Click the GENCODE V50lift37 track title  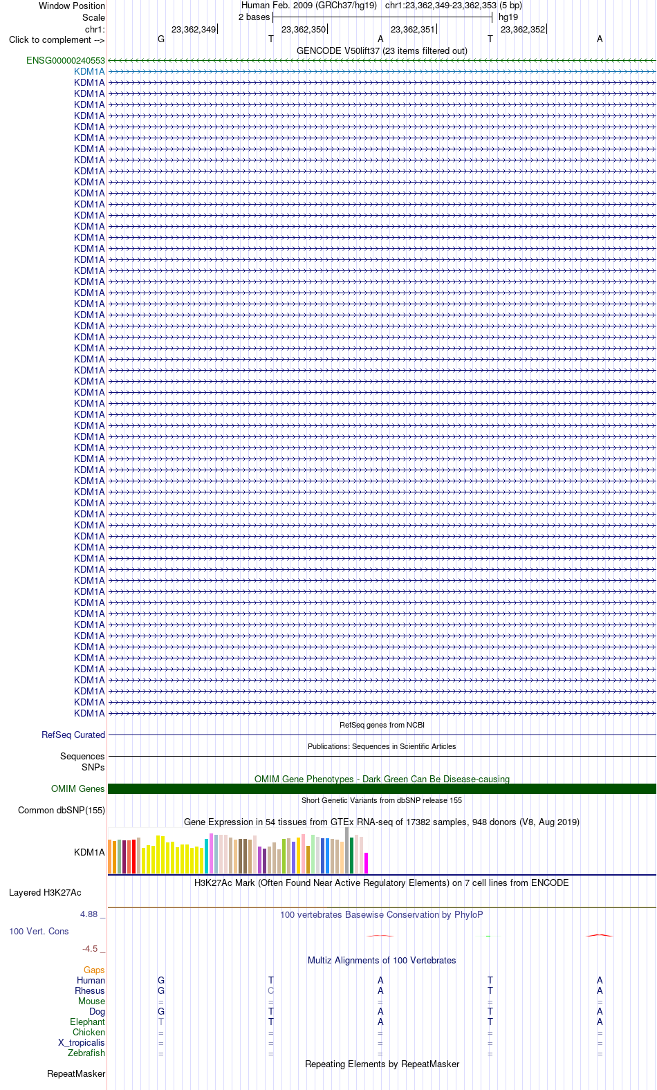[x=382, y=51]
